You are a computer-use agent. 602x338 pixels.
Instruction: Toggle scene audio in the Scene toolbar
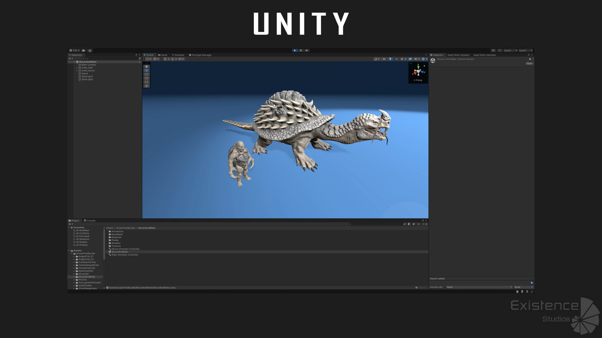click(396, 59)
